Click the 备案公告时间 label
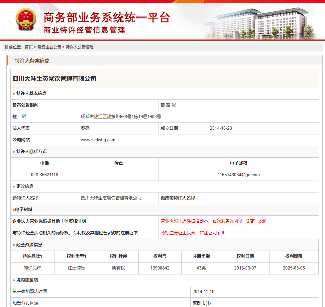 25,105
